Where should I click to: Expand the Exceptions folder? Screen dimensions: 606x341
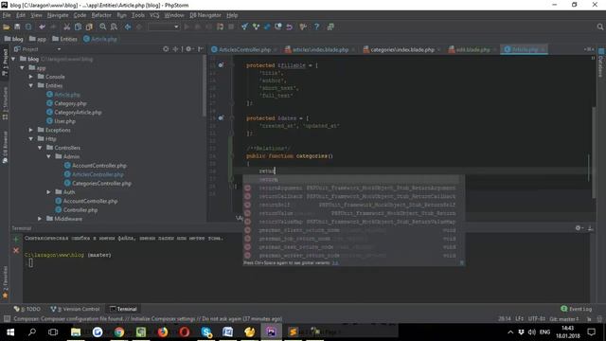coord(31,130)
